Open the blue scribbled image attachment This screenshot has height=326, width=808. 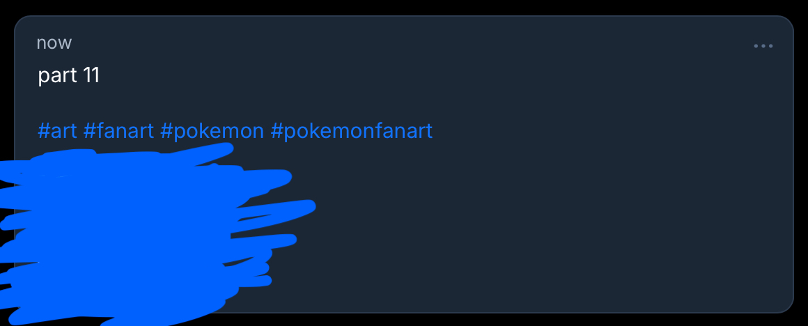(139, 230)
